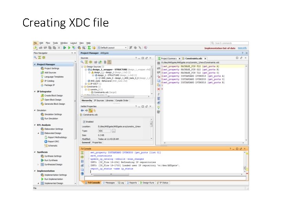Click back arrow in Netlist Properties
Viewport: 282px width, 211px height.
click(x=82, y=111)
